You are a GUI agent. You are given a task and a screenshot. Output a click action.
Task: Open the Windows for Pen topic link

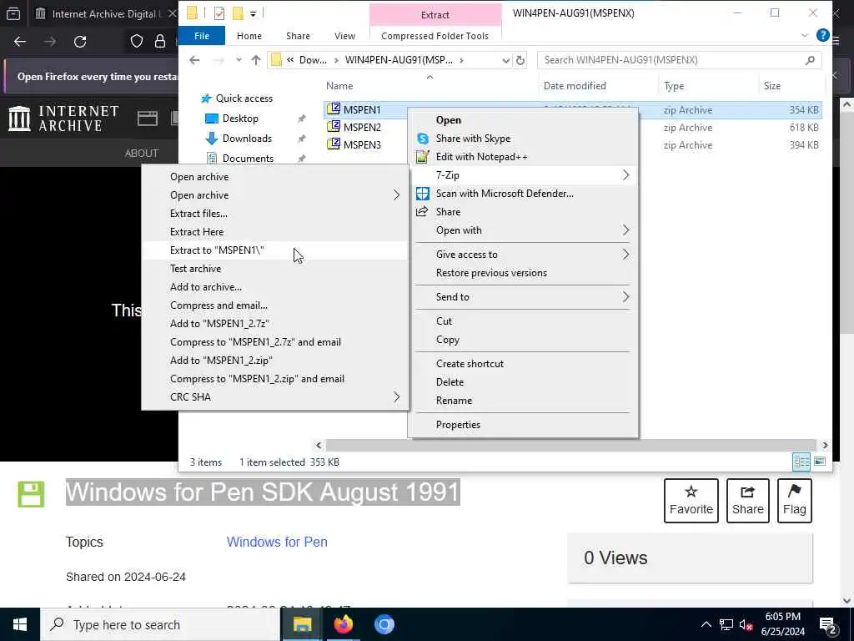click(277, 542)
